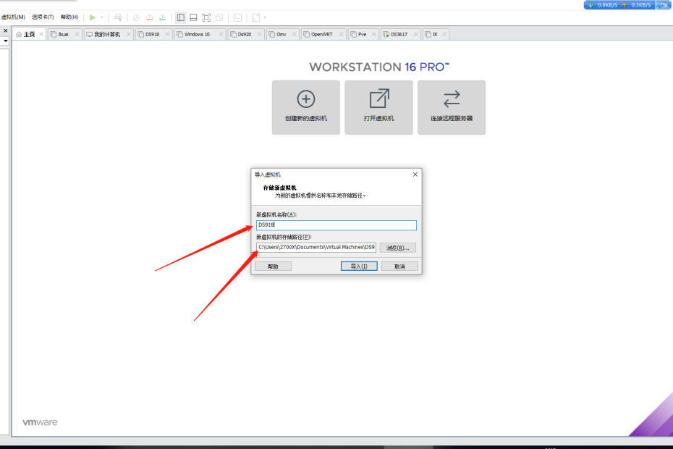
Task: Click the take snapshot toolbar icon
Action: [136, 17]
